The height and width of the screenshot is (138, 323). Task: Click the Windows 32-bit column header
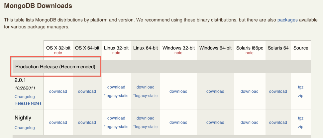(x=178, y=48)
